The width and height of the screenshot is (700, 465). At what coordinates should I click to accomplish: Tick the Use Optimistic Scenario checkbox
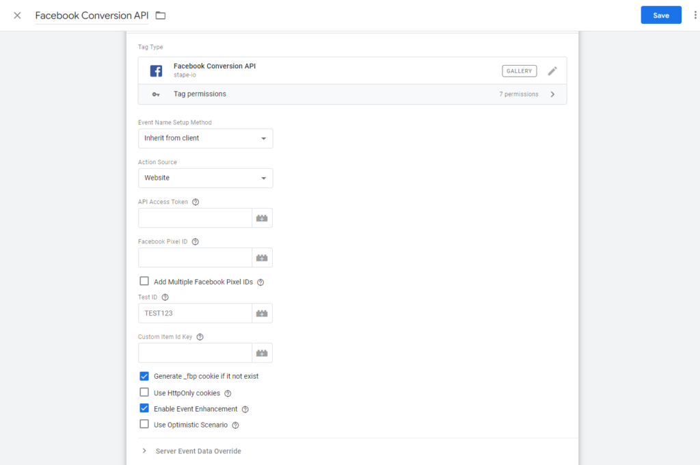[x=144, y=424]
